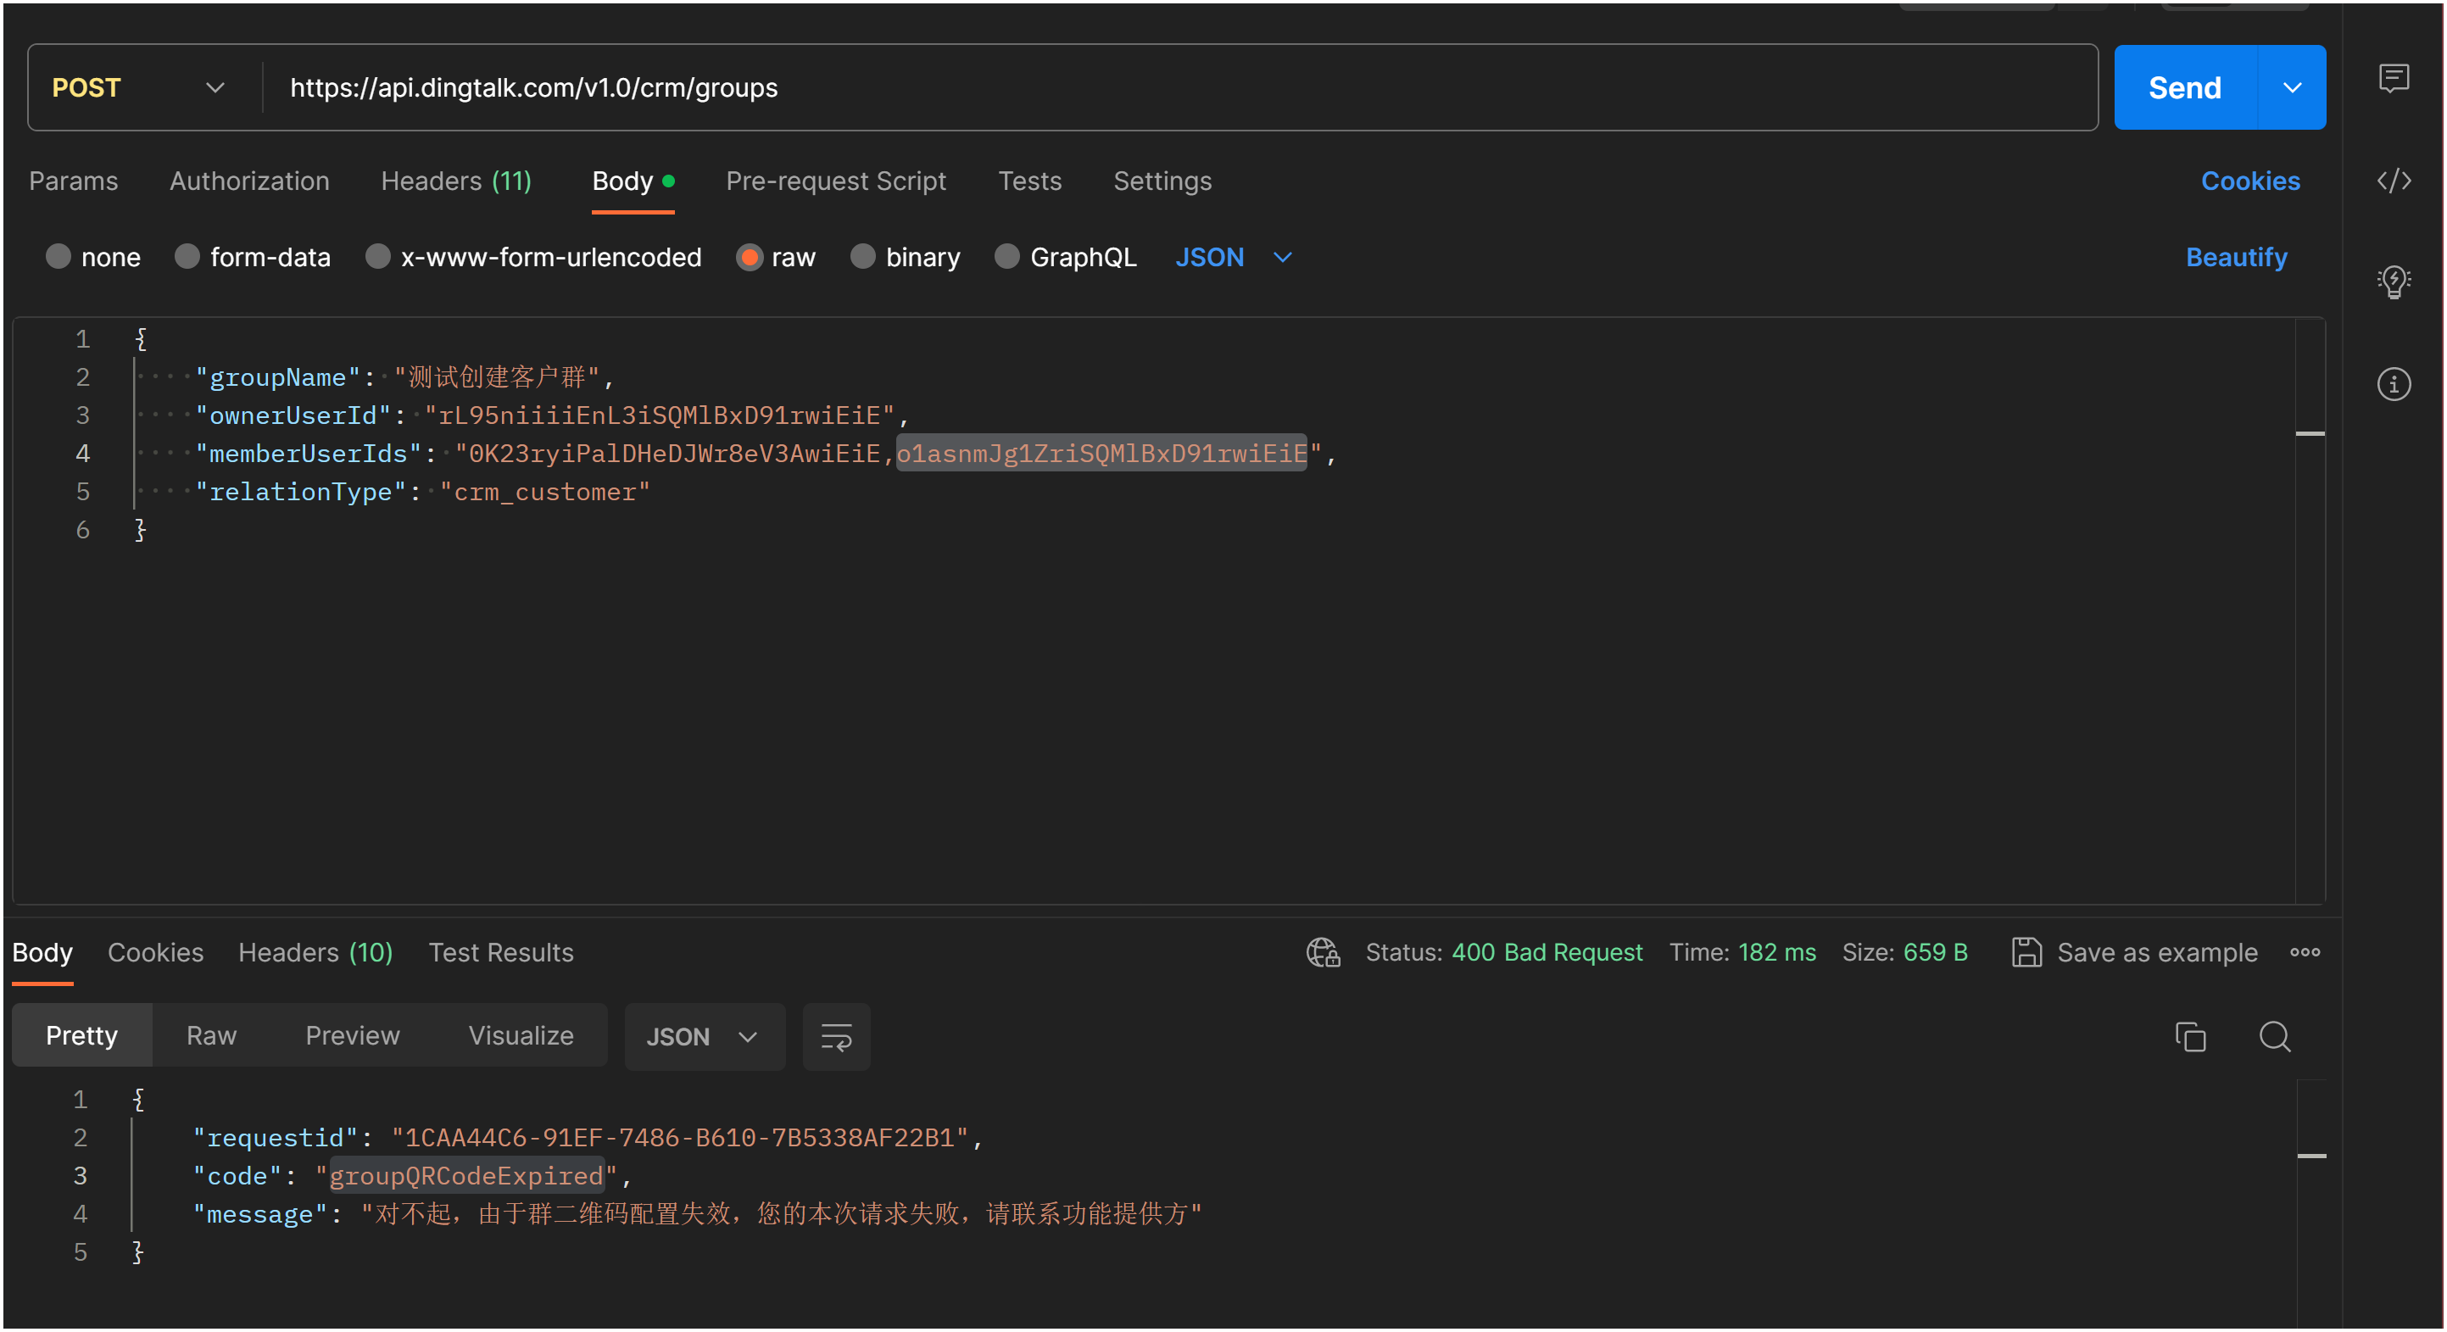Switch response view to Preview
Image resolution: width=2447 pixels, height=1332 pixels.
353,1034
